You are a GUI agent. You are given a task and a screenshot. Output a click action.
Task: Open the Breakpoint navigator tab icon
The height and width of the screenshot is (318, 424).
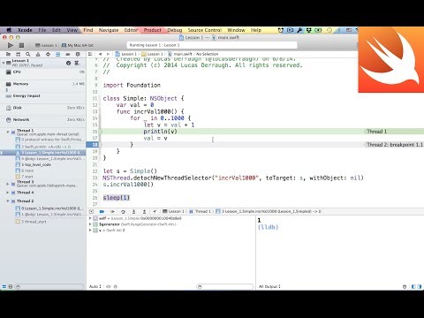(68, 54)
